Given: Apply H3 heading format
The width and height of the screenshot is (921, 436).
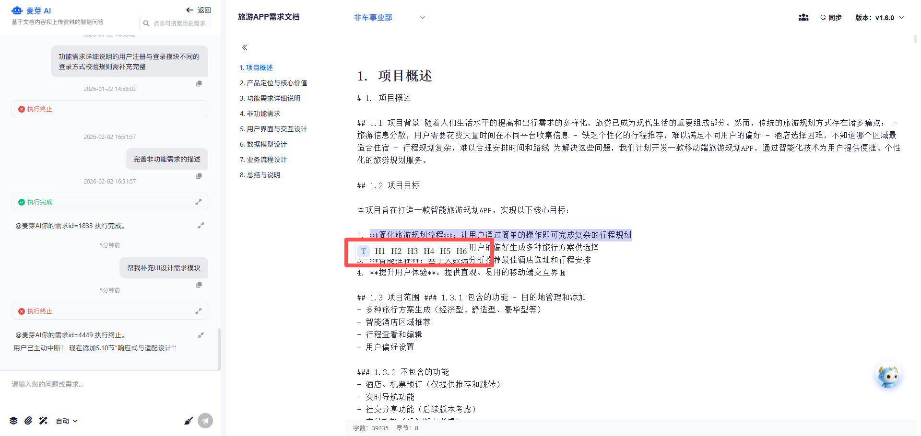Looking at the screenshot, I should point(413,251).
